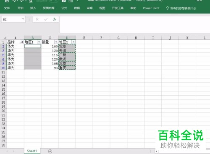The image size is (210, 154).
Task: Click the 北京 cell in row 8
Action: [67, 64]
